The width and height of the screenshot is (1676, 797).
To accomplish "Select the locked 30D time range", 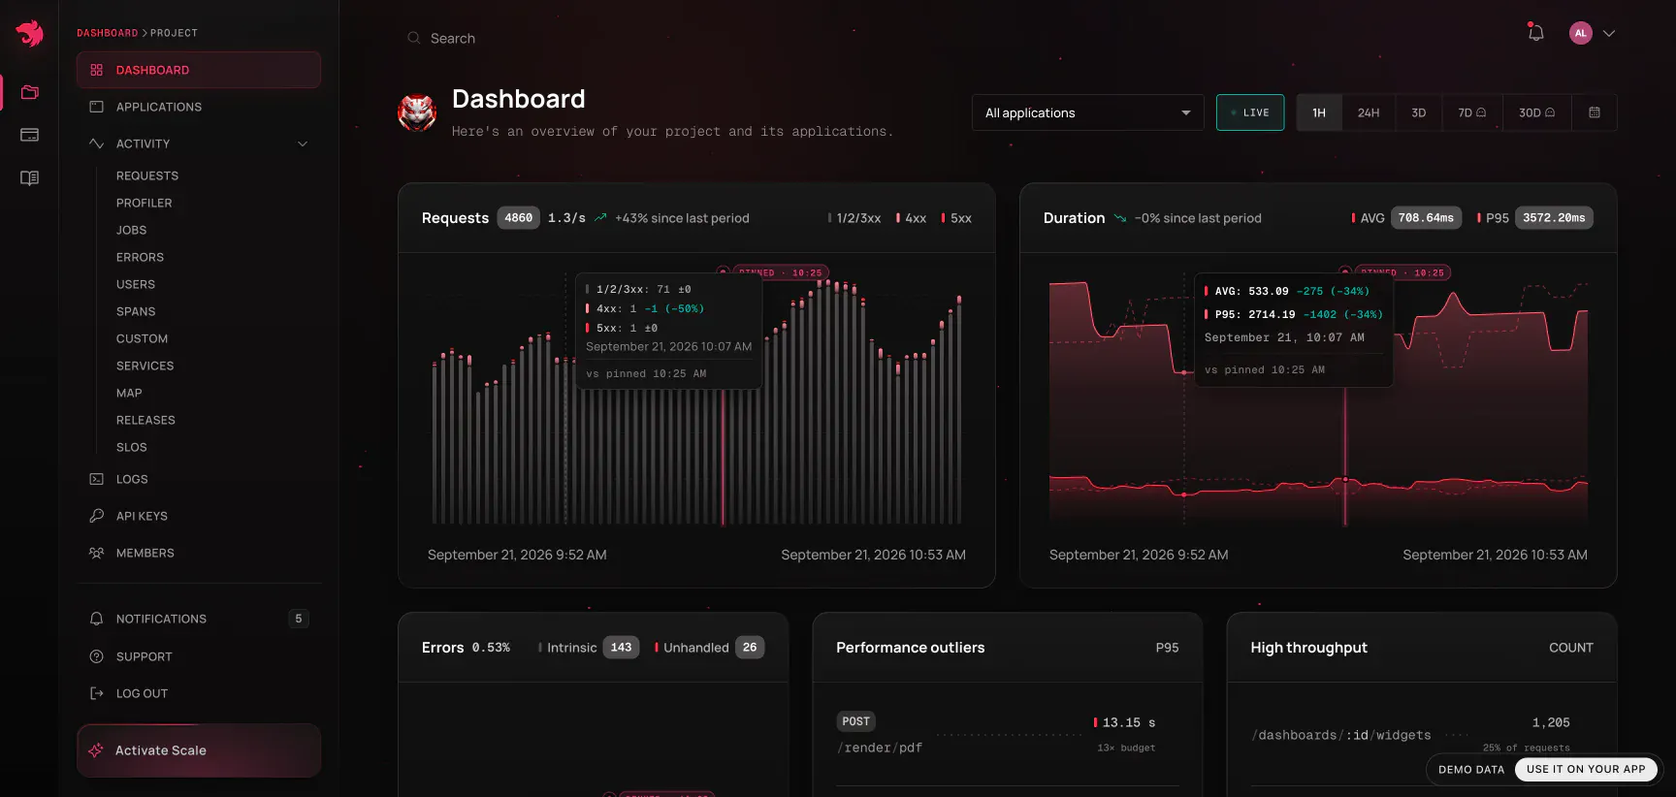I will (x=1537, y=112).
